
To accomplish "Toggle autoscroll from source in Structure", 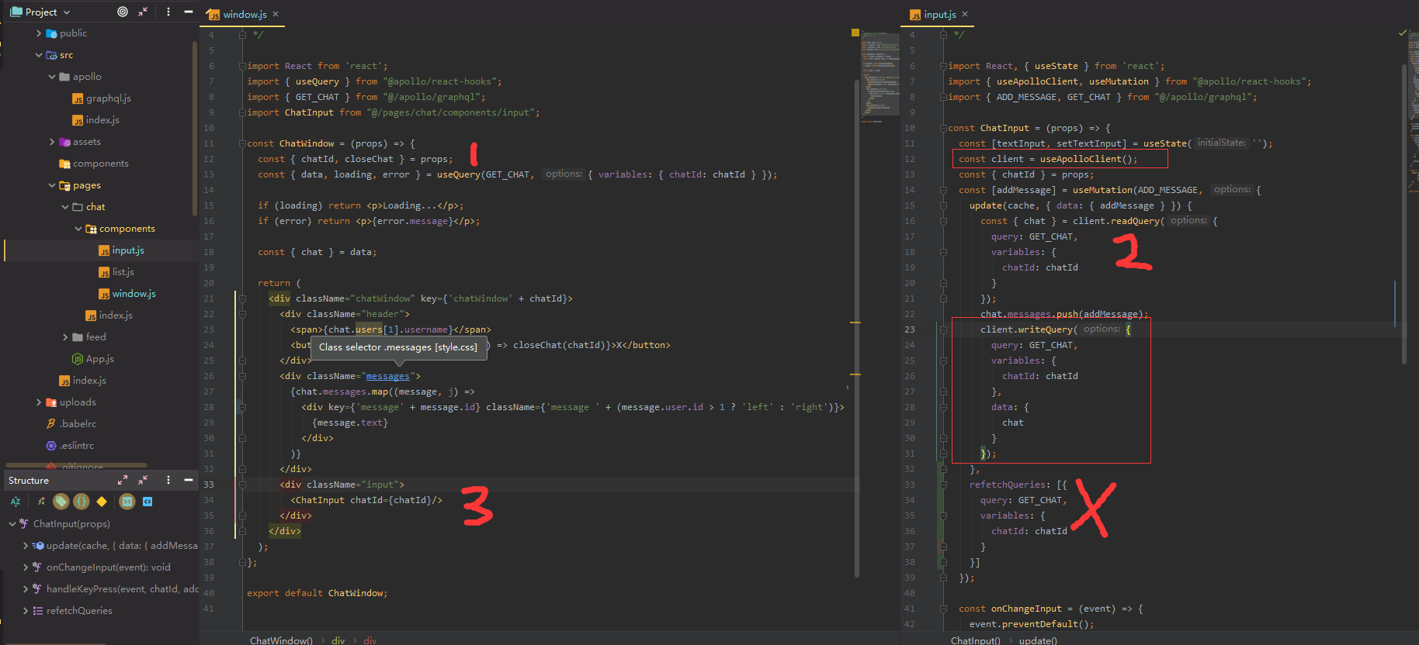I will 147,502.
